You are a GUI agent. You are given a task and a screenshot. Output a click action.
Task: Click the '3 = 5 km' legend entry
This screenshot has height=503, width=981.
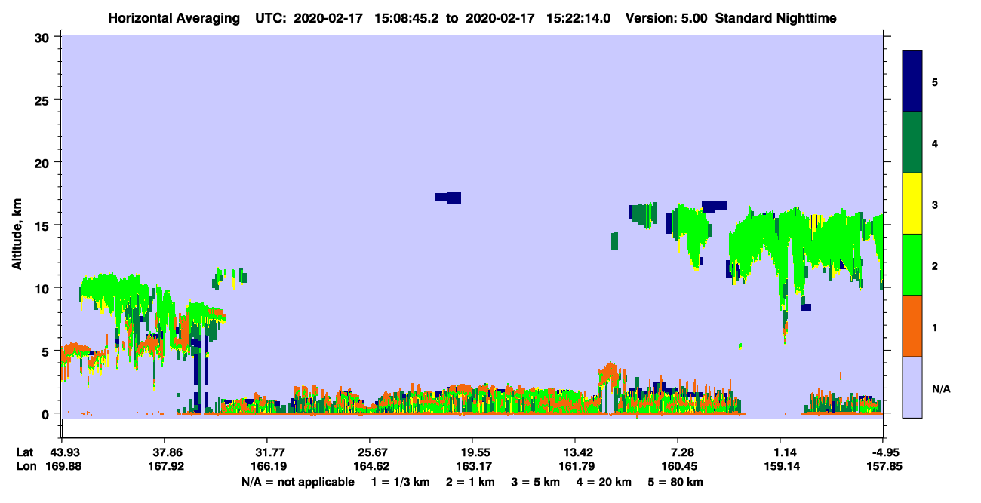535,482
